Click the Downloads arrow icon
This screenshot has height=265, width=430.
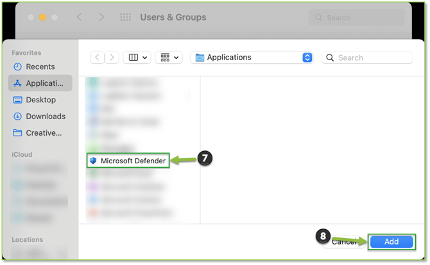click(18, 116)
